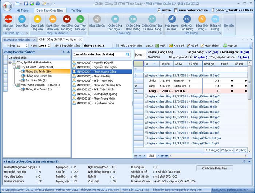Open the http://www.perfect.com.vn status bar link

click(x=230, y=190)
